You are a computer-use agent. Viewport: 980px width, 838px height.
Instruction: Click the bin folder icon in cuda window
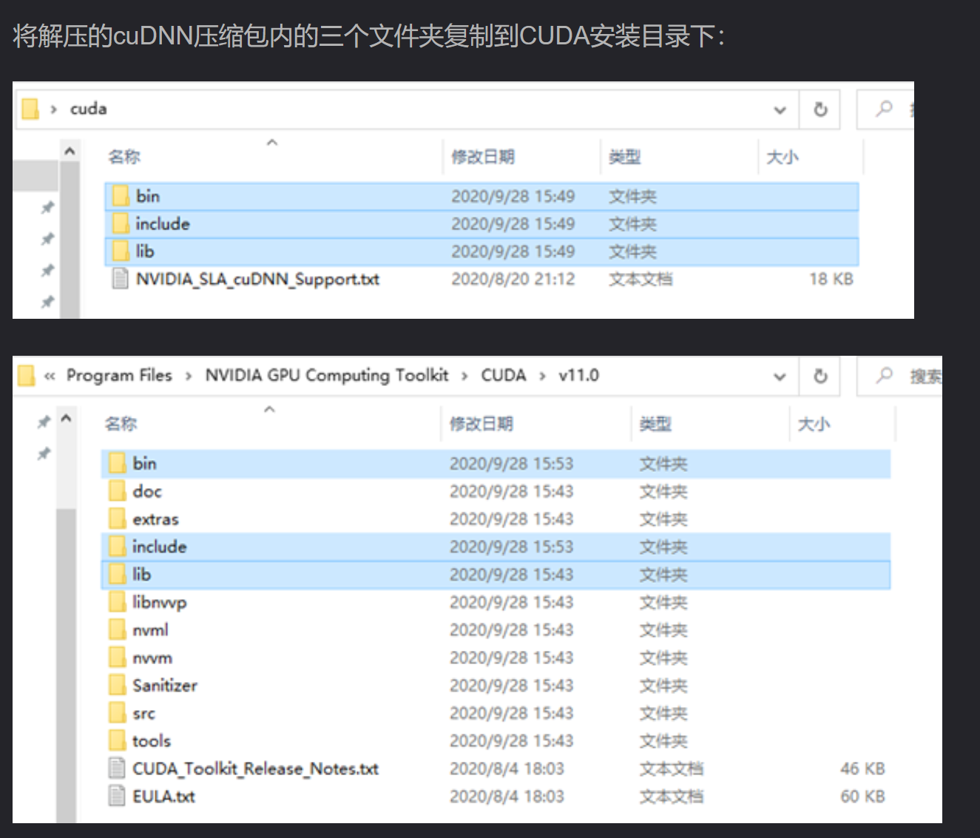(x=121, y=196)
